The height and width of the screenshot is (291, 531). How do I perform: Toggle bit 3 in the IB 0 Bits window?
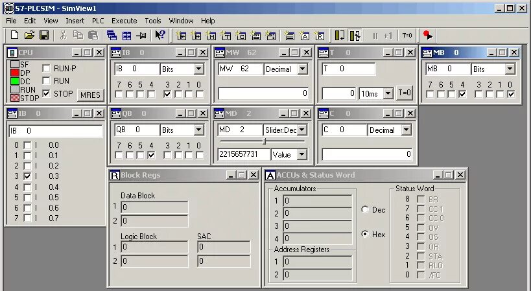coord(167,95)
